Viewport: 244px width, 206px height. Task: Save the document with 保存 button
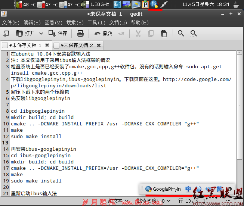pos(58,33)
